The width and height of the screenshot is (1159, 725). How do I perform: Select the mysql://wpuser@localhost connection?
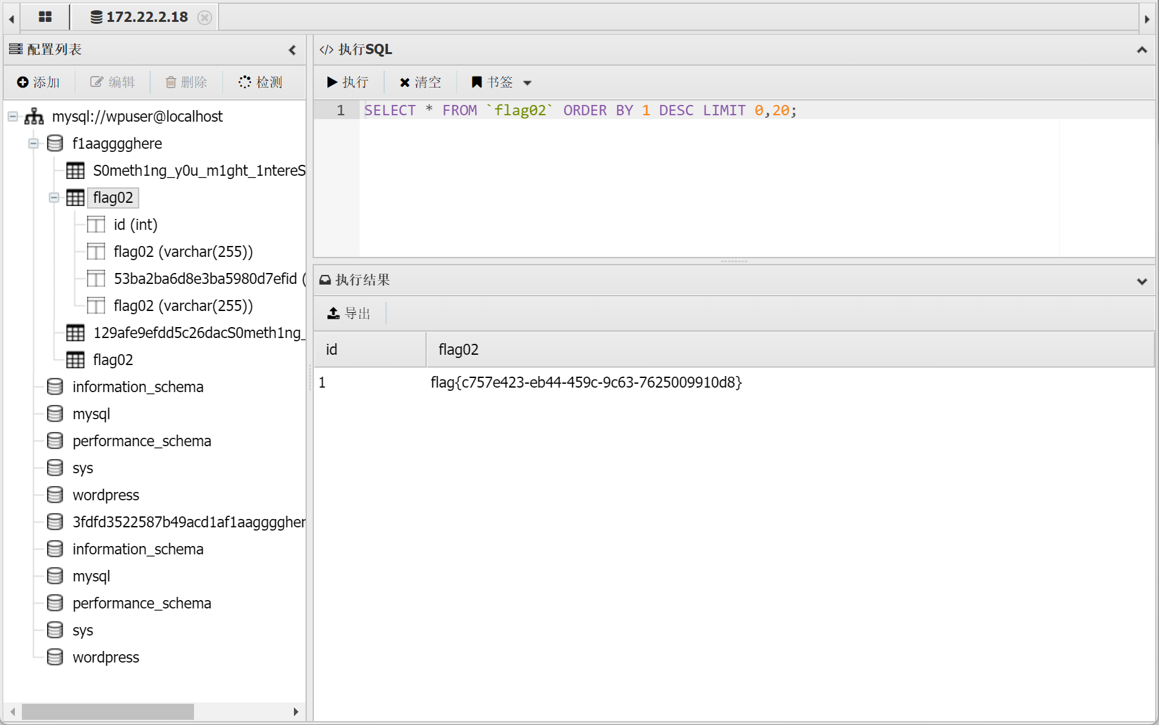(137, 117)
